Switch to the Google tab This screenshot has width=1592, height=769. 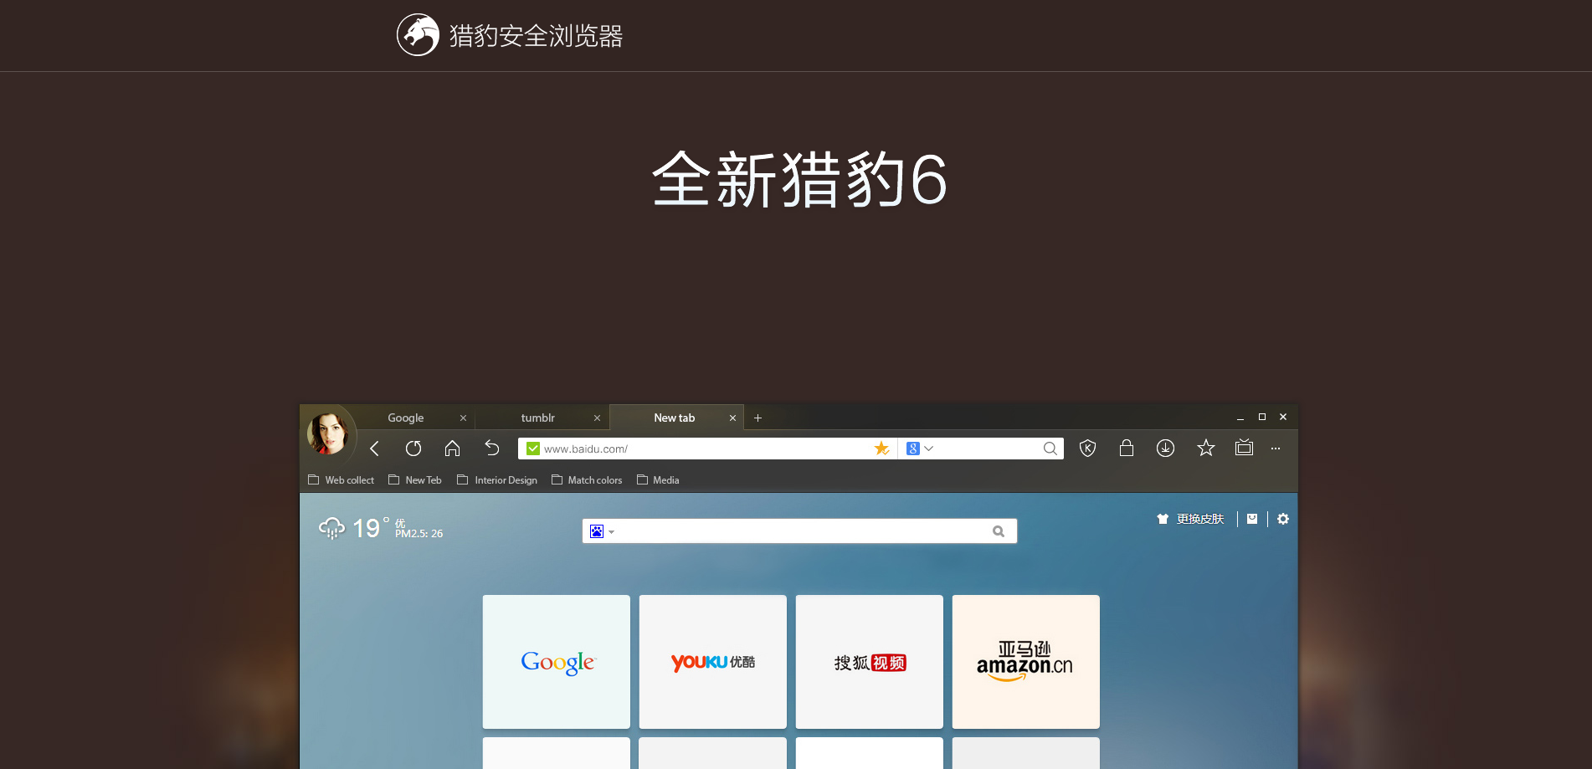(406, 418)
